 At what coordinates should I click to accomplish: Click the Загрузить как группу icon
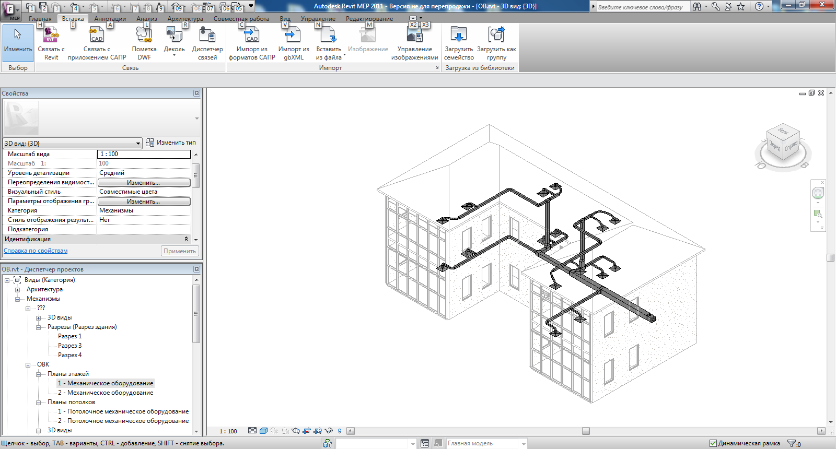click(496, 36)
